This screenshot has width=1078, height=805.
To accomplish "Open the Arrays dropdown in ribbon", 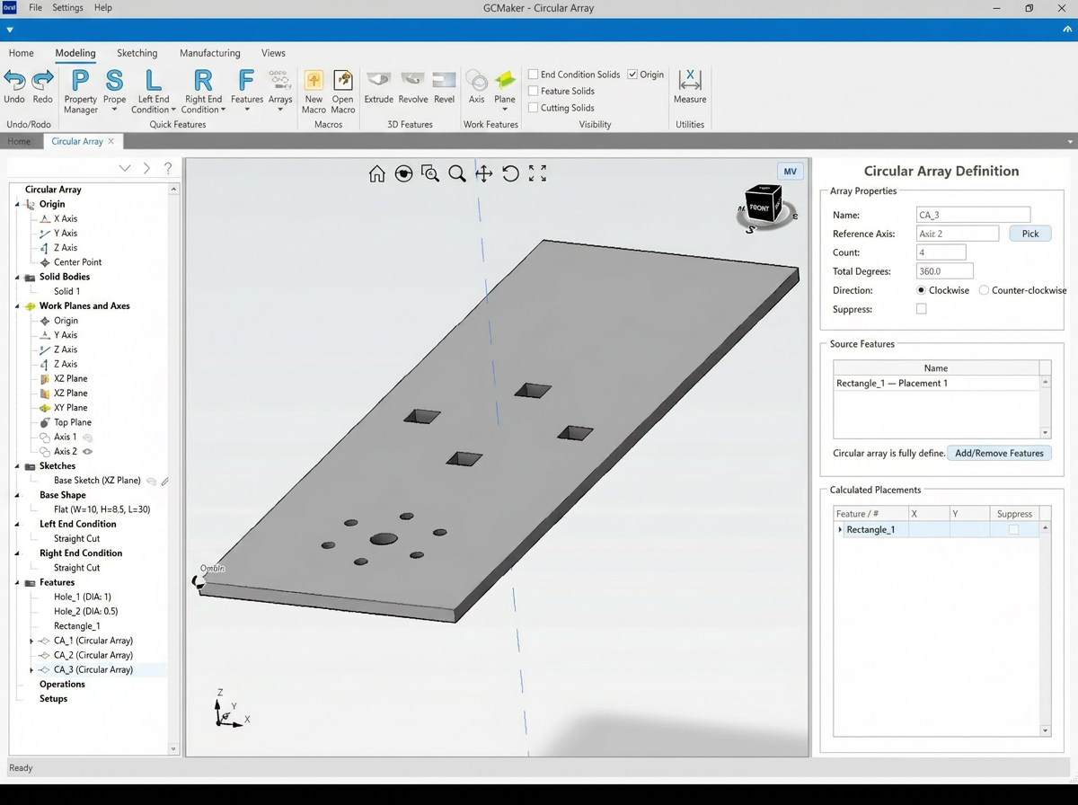I will click(x=280, y=91).
